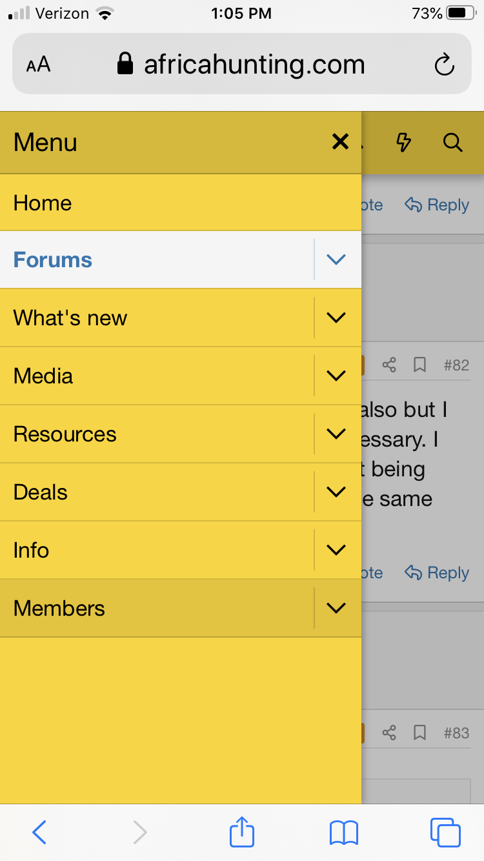Expand the Forums submenu chevron

pos(337,259)
